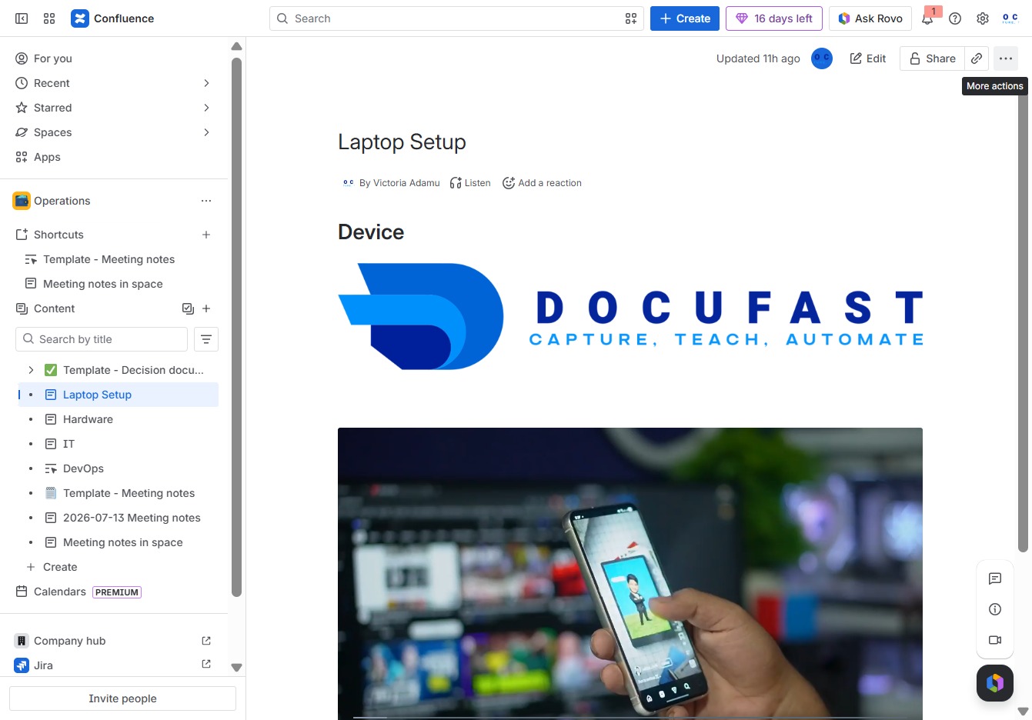Open bulk select icon next to Content

[x=188, y=308]
